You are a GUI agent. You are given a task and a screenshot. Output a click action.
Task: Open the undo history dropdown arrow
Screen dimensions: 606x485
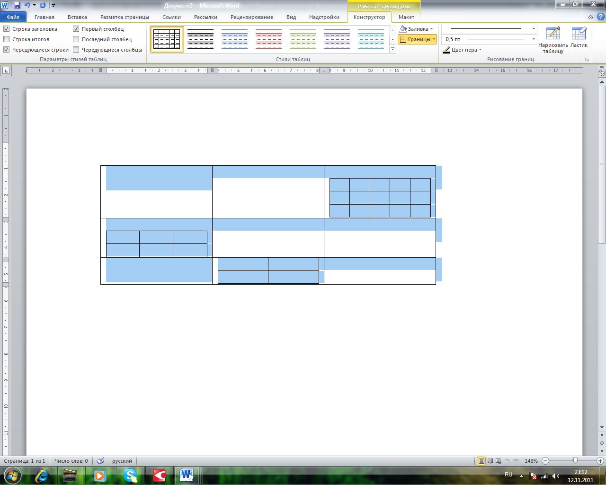34,5
